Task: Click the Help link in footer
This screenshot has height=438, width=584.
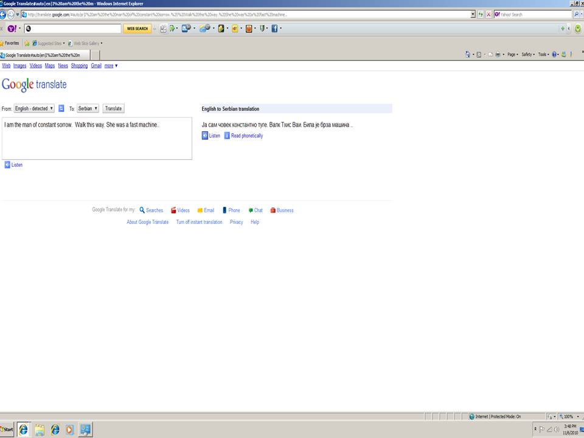Action: pos(255,222)
